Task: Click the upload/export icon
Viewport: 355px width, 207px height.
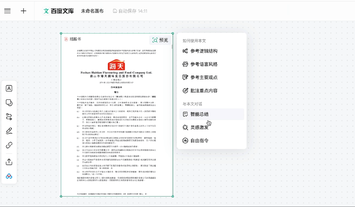Action: tap(9, 162)
